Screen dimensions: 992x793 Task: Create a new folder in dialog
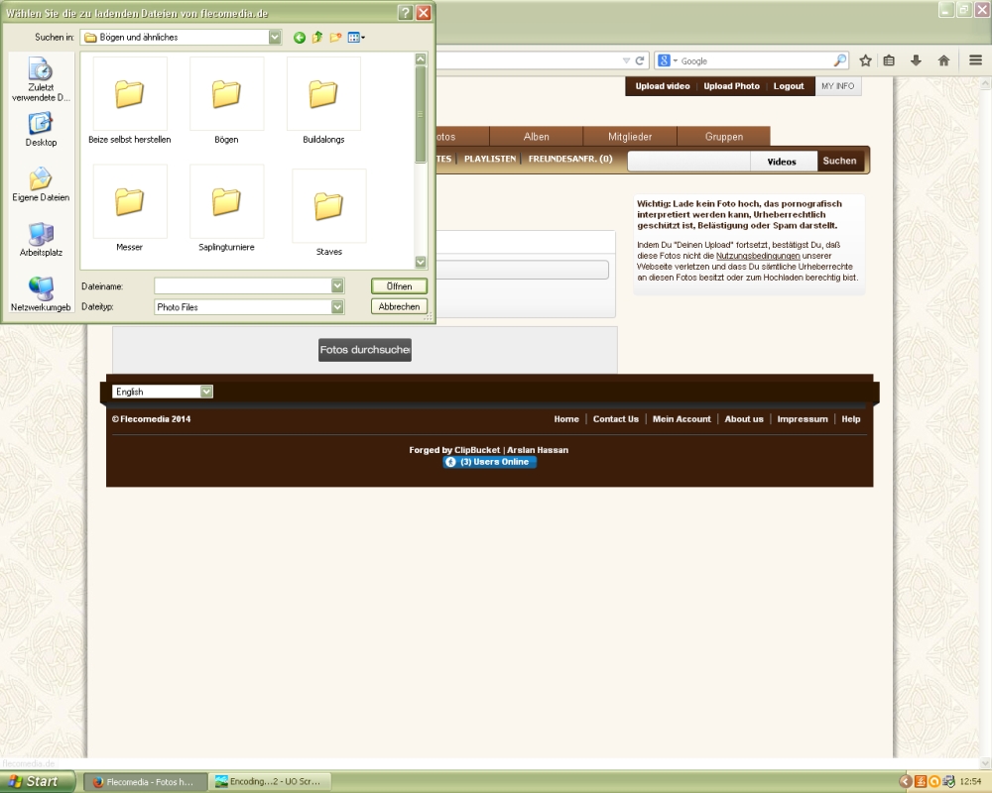coord(335,38)
